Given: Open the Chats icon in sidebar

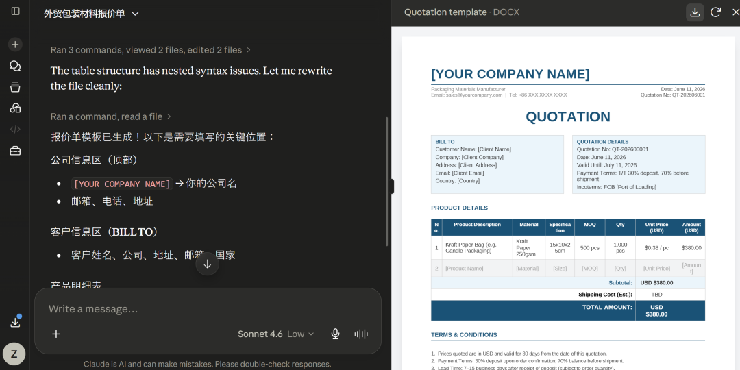Looking at the screenshot, I should 15,66.
